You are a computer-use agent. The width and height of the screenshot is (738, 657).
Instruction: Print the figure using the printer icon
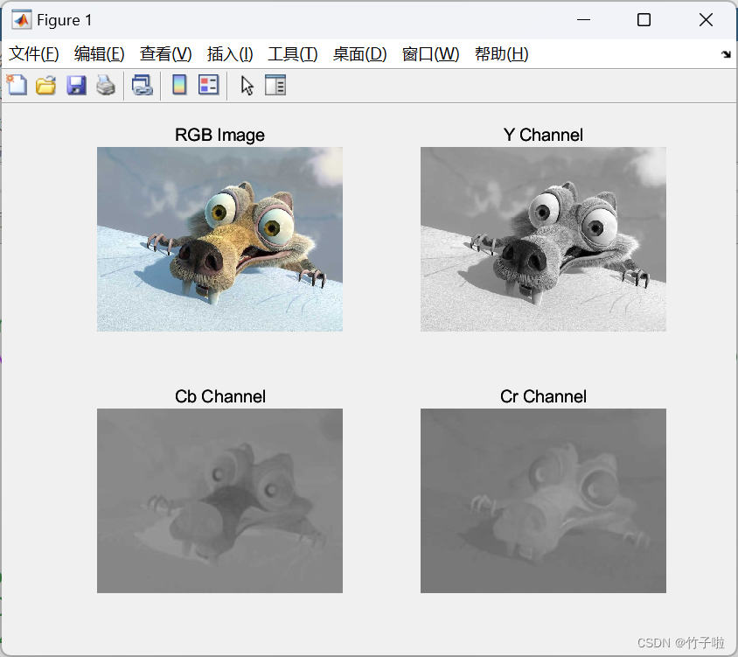(106, 85)
